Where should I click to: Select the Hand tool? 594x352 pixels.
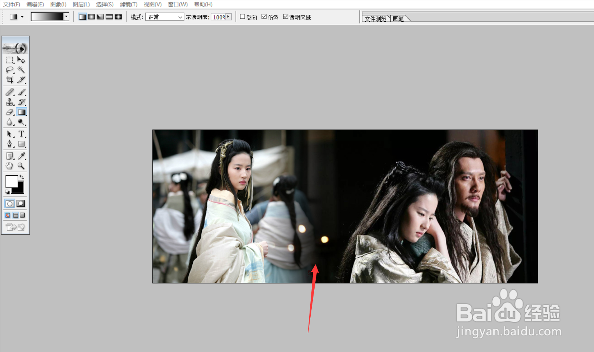[x=10, y=166]
